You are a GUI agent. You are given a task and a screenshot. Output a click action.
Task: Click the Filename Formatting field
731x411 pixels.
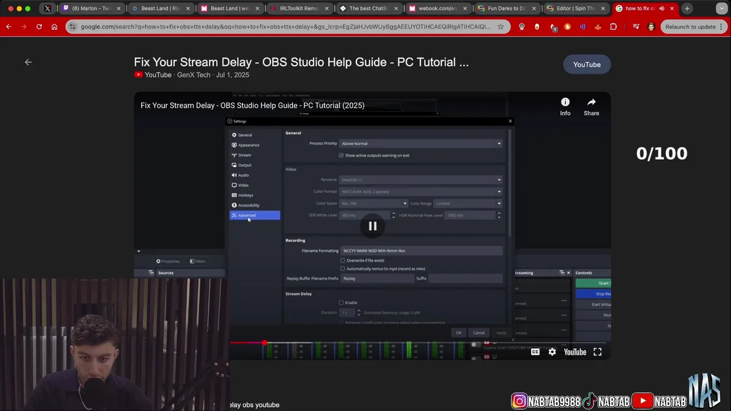coord(421,251)
